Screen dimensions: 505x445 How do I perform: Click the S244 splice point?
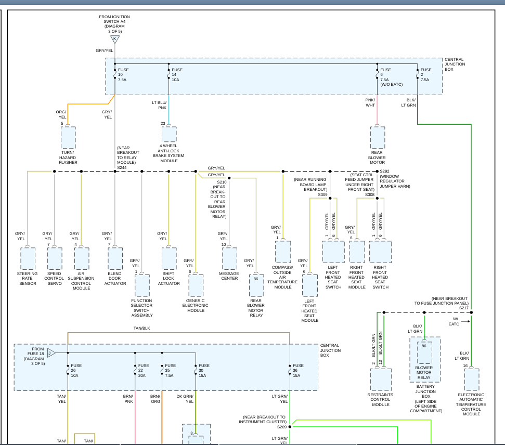pos(115,171)
